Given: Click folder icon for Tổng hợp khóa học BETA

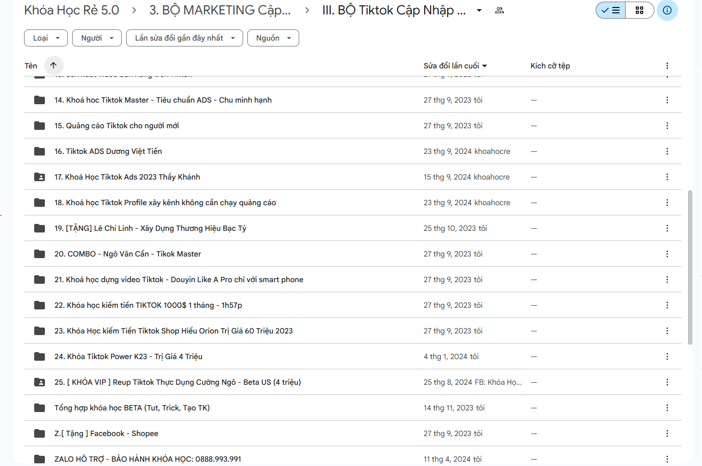Looking at the screenshot, I should click(40, 408).
